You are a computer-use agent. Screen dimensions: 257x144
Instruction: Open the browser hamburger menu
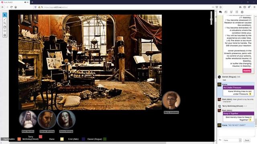point(254,7)
